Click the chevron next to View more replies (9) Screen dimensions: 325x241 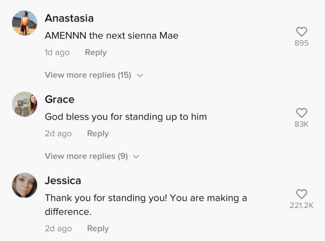[136, 157]
